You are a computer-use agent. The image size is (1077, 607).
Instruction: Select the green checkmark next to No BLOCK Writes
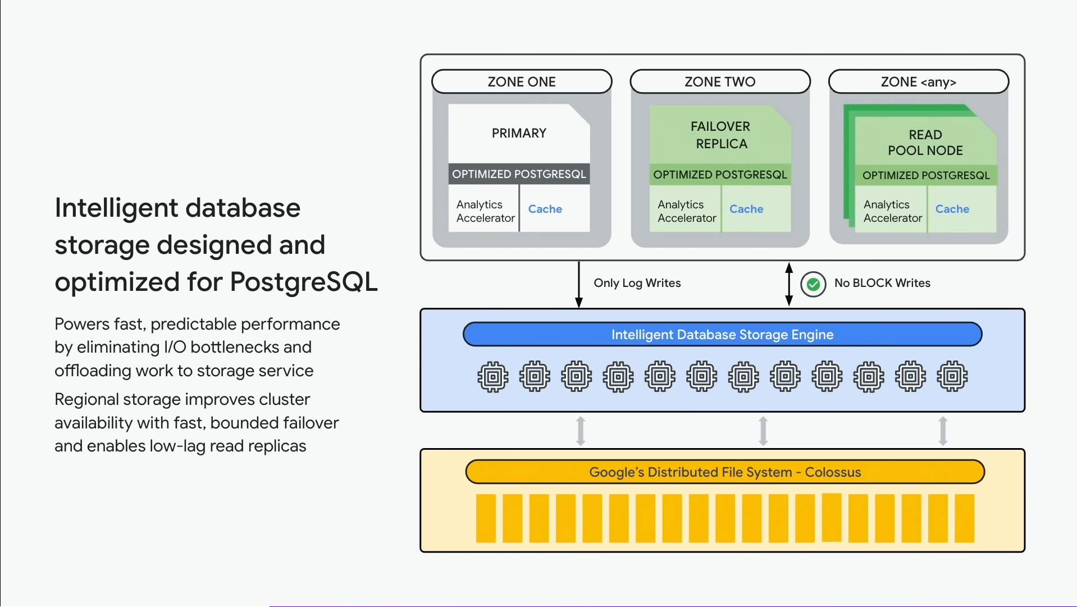coord(813,284)
